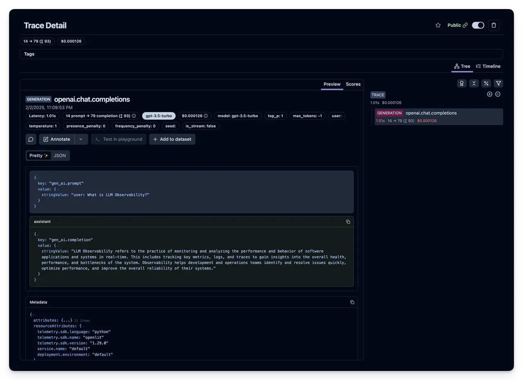523x380 pixels.
Task: Click the assistant panel header label
Action: click(42, 222)
